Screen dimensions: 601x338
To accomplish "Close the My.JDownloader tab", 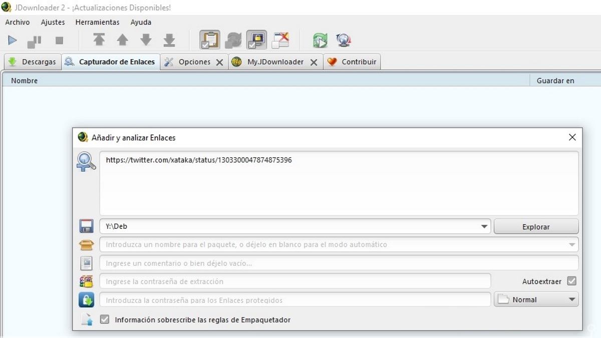I will coord(314,63).
